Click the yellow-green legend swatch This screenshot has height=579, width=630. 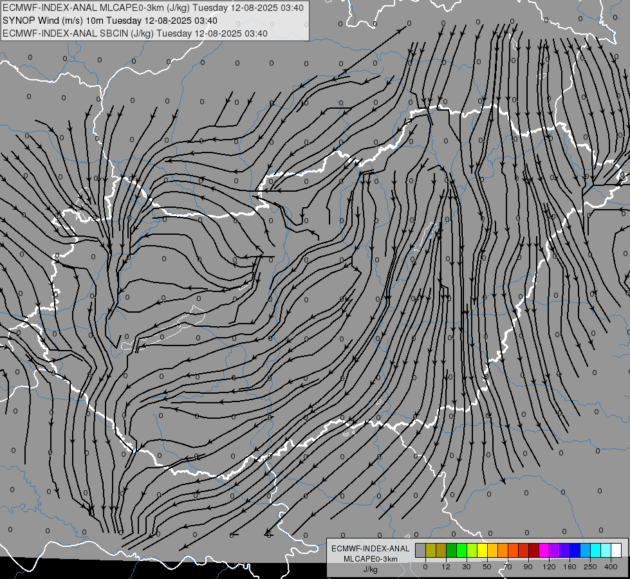pyautogui.click(x=472, y=550)
